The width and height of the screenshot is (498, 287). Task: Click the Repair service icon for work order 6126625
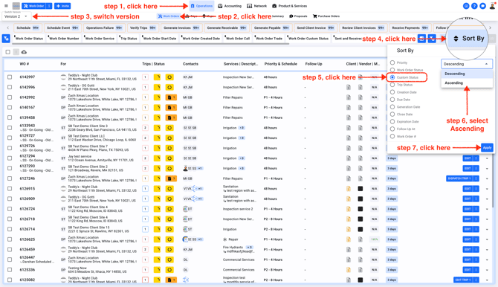point(225,239)
